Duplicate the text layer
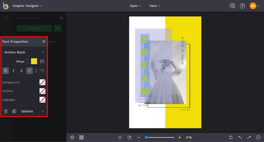The image size is (264, 142). [x=14, y=111]
